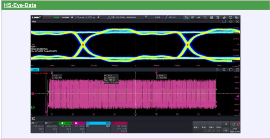Select the left cursor marker at 0 s
This screenshot has width=270, height=139.
click(x=52, y=73)
